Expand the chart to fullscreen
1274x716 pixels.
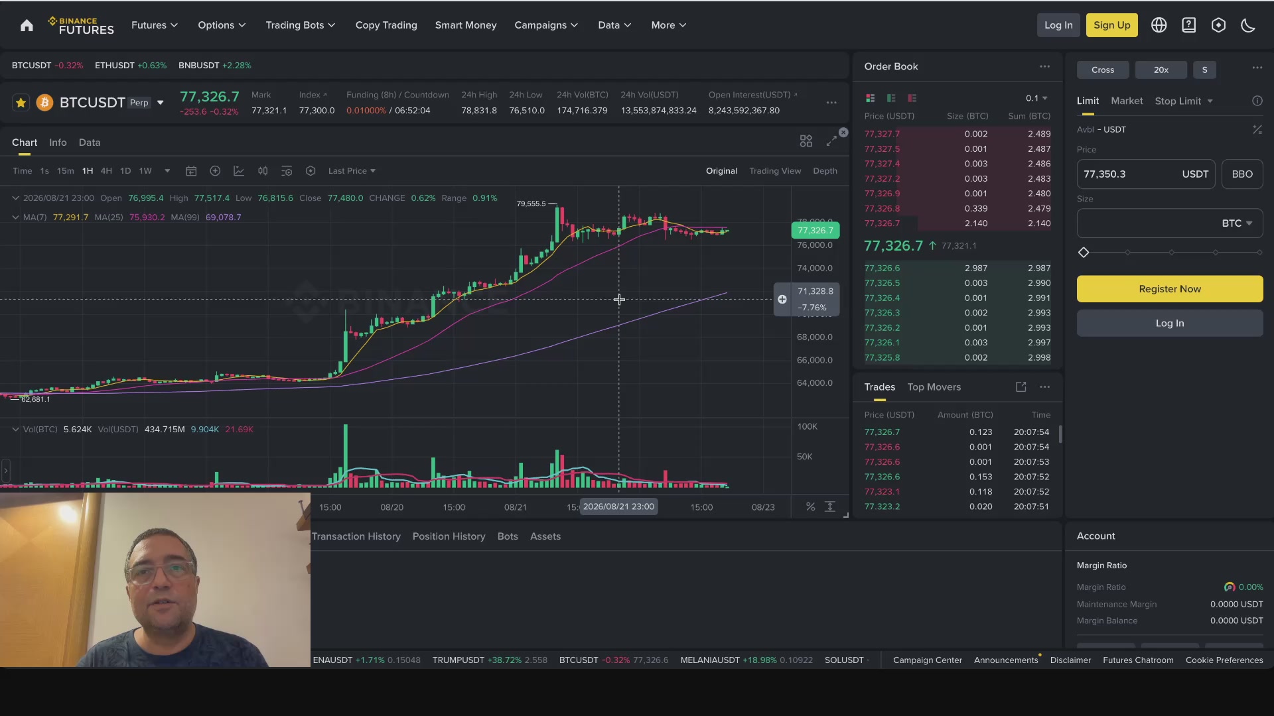tap(831, 141)
